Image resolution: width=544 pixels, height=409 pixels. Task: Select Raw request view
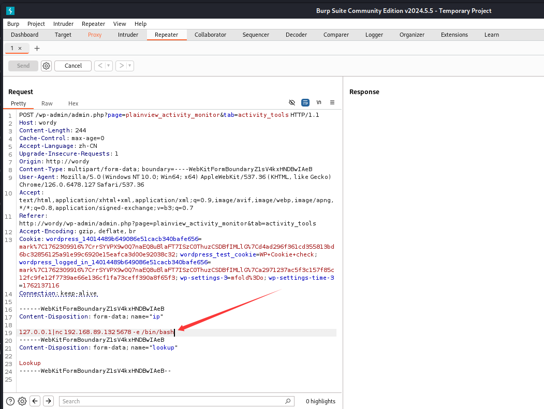tap(47, 103)
